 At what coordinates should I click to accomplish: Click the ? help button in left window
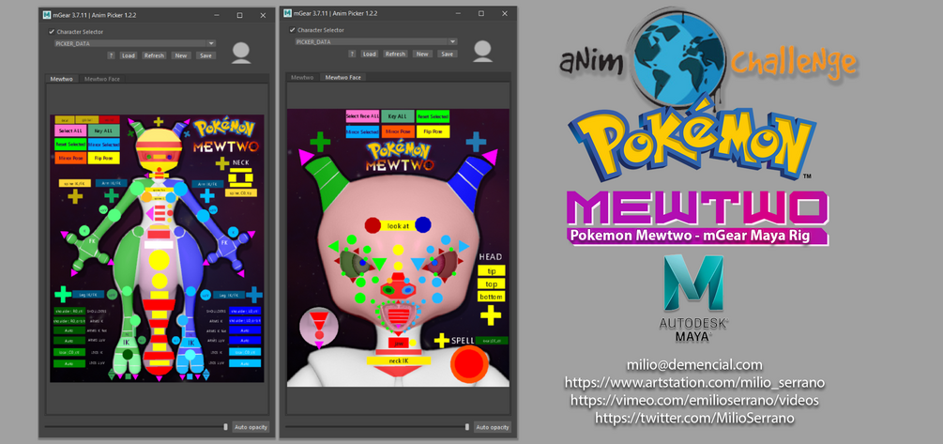tap(112, 55)
